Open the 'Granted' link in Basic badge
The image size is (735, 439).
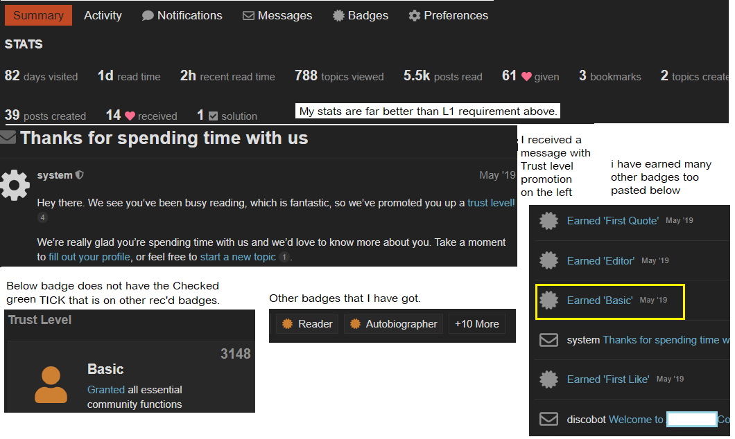pos(106,390)
